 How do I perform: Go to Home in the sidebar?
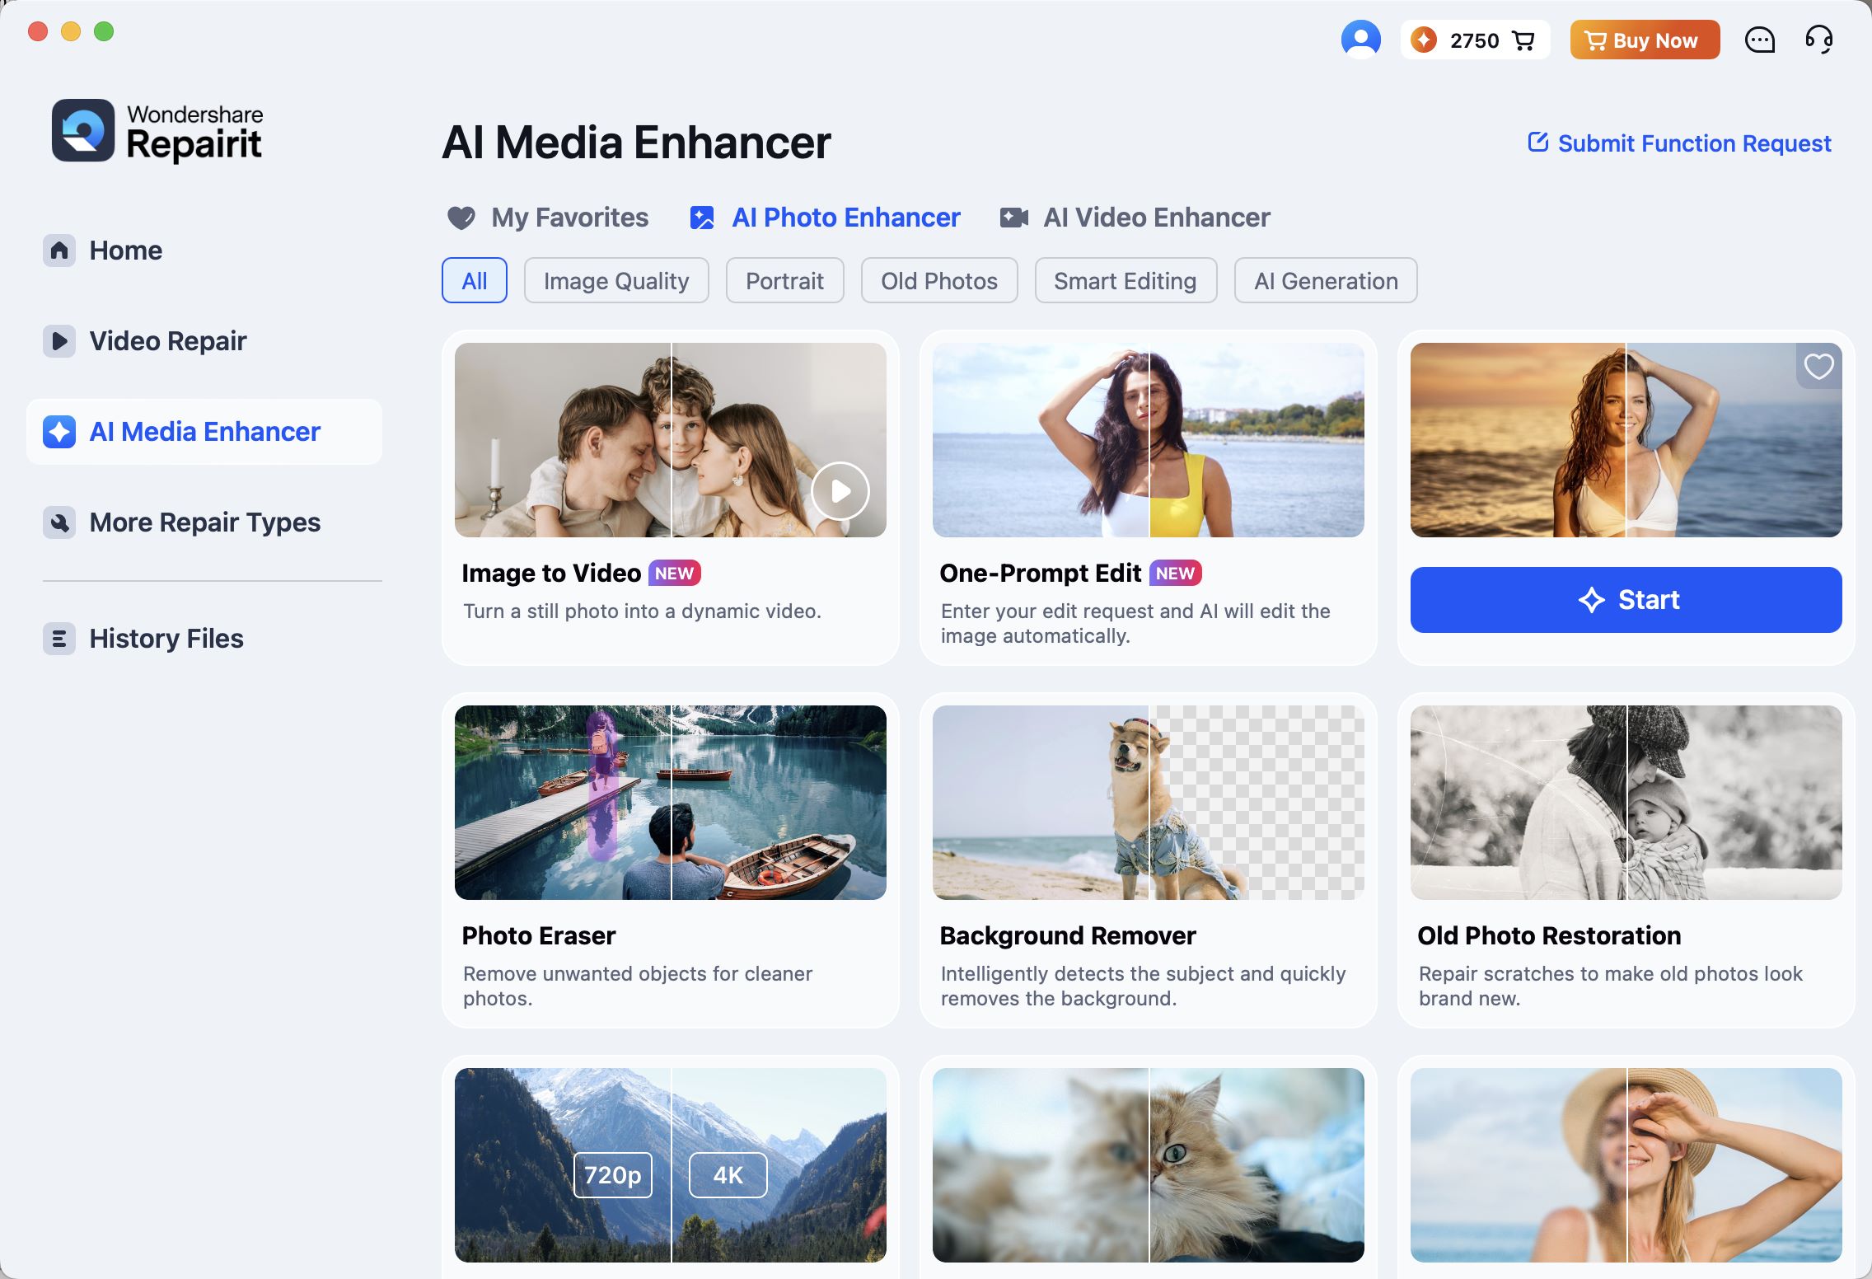coord(204,251)
